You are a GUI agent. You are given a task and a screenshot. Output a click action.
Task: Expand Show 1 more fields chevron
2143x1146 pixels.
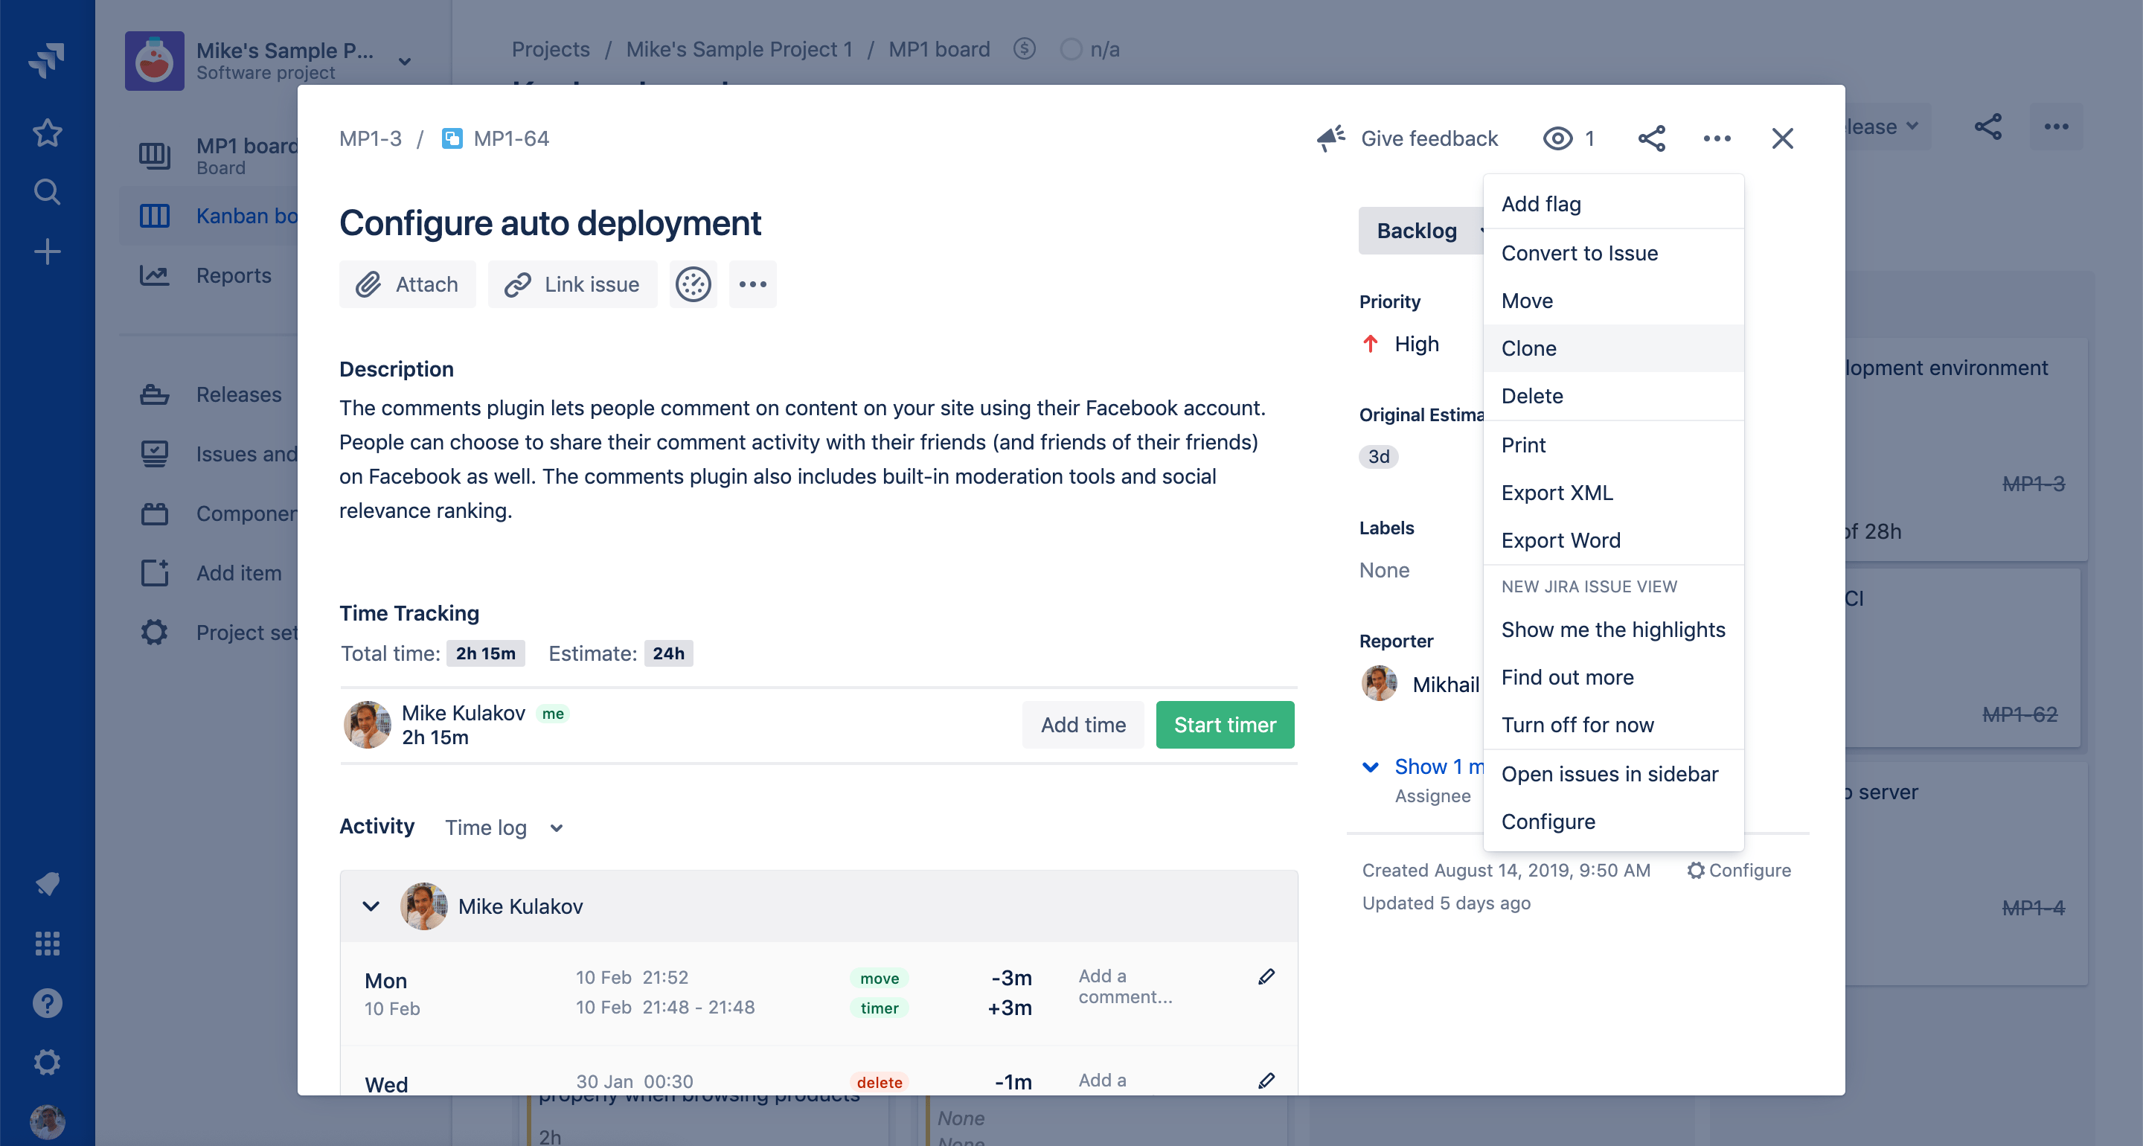1370,766
